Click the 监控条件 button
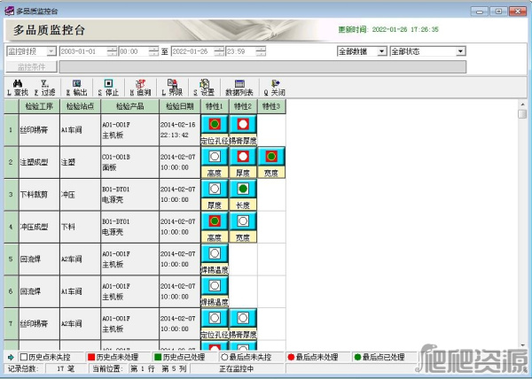 (x=32, y=66)
